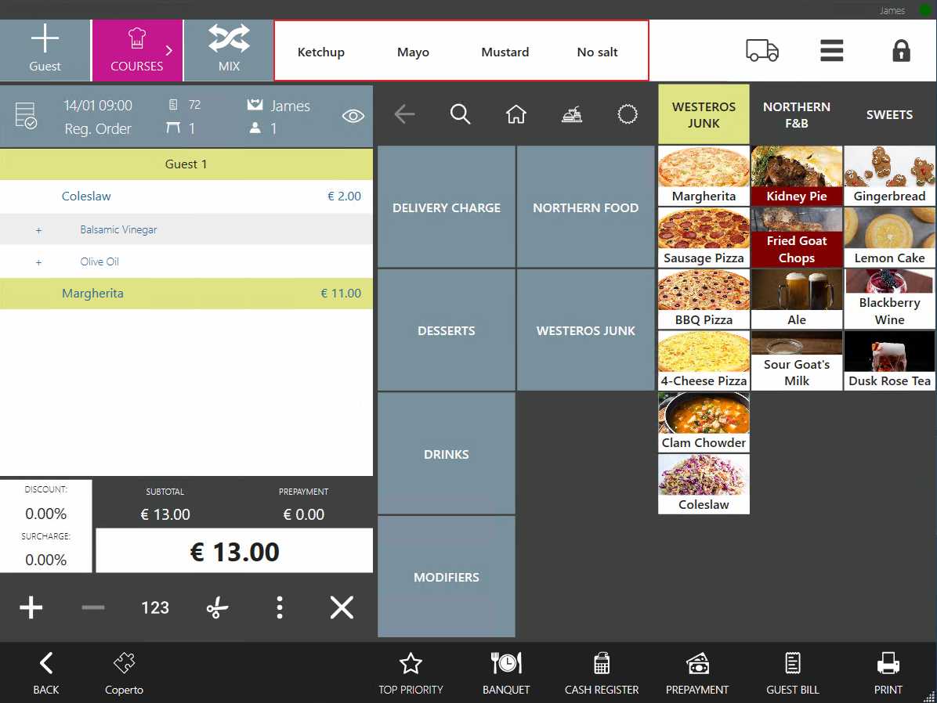937x703 pixels.
Task: Toggle the eye visibility icon in order header
Action: click(x=353, y=117)
